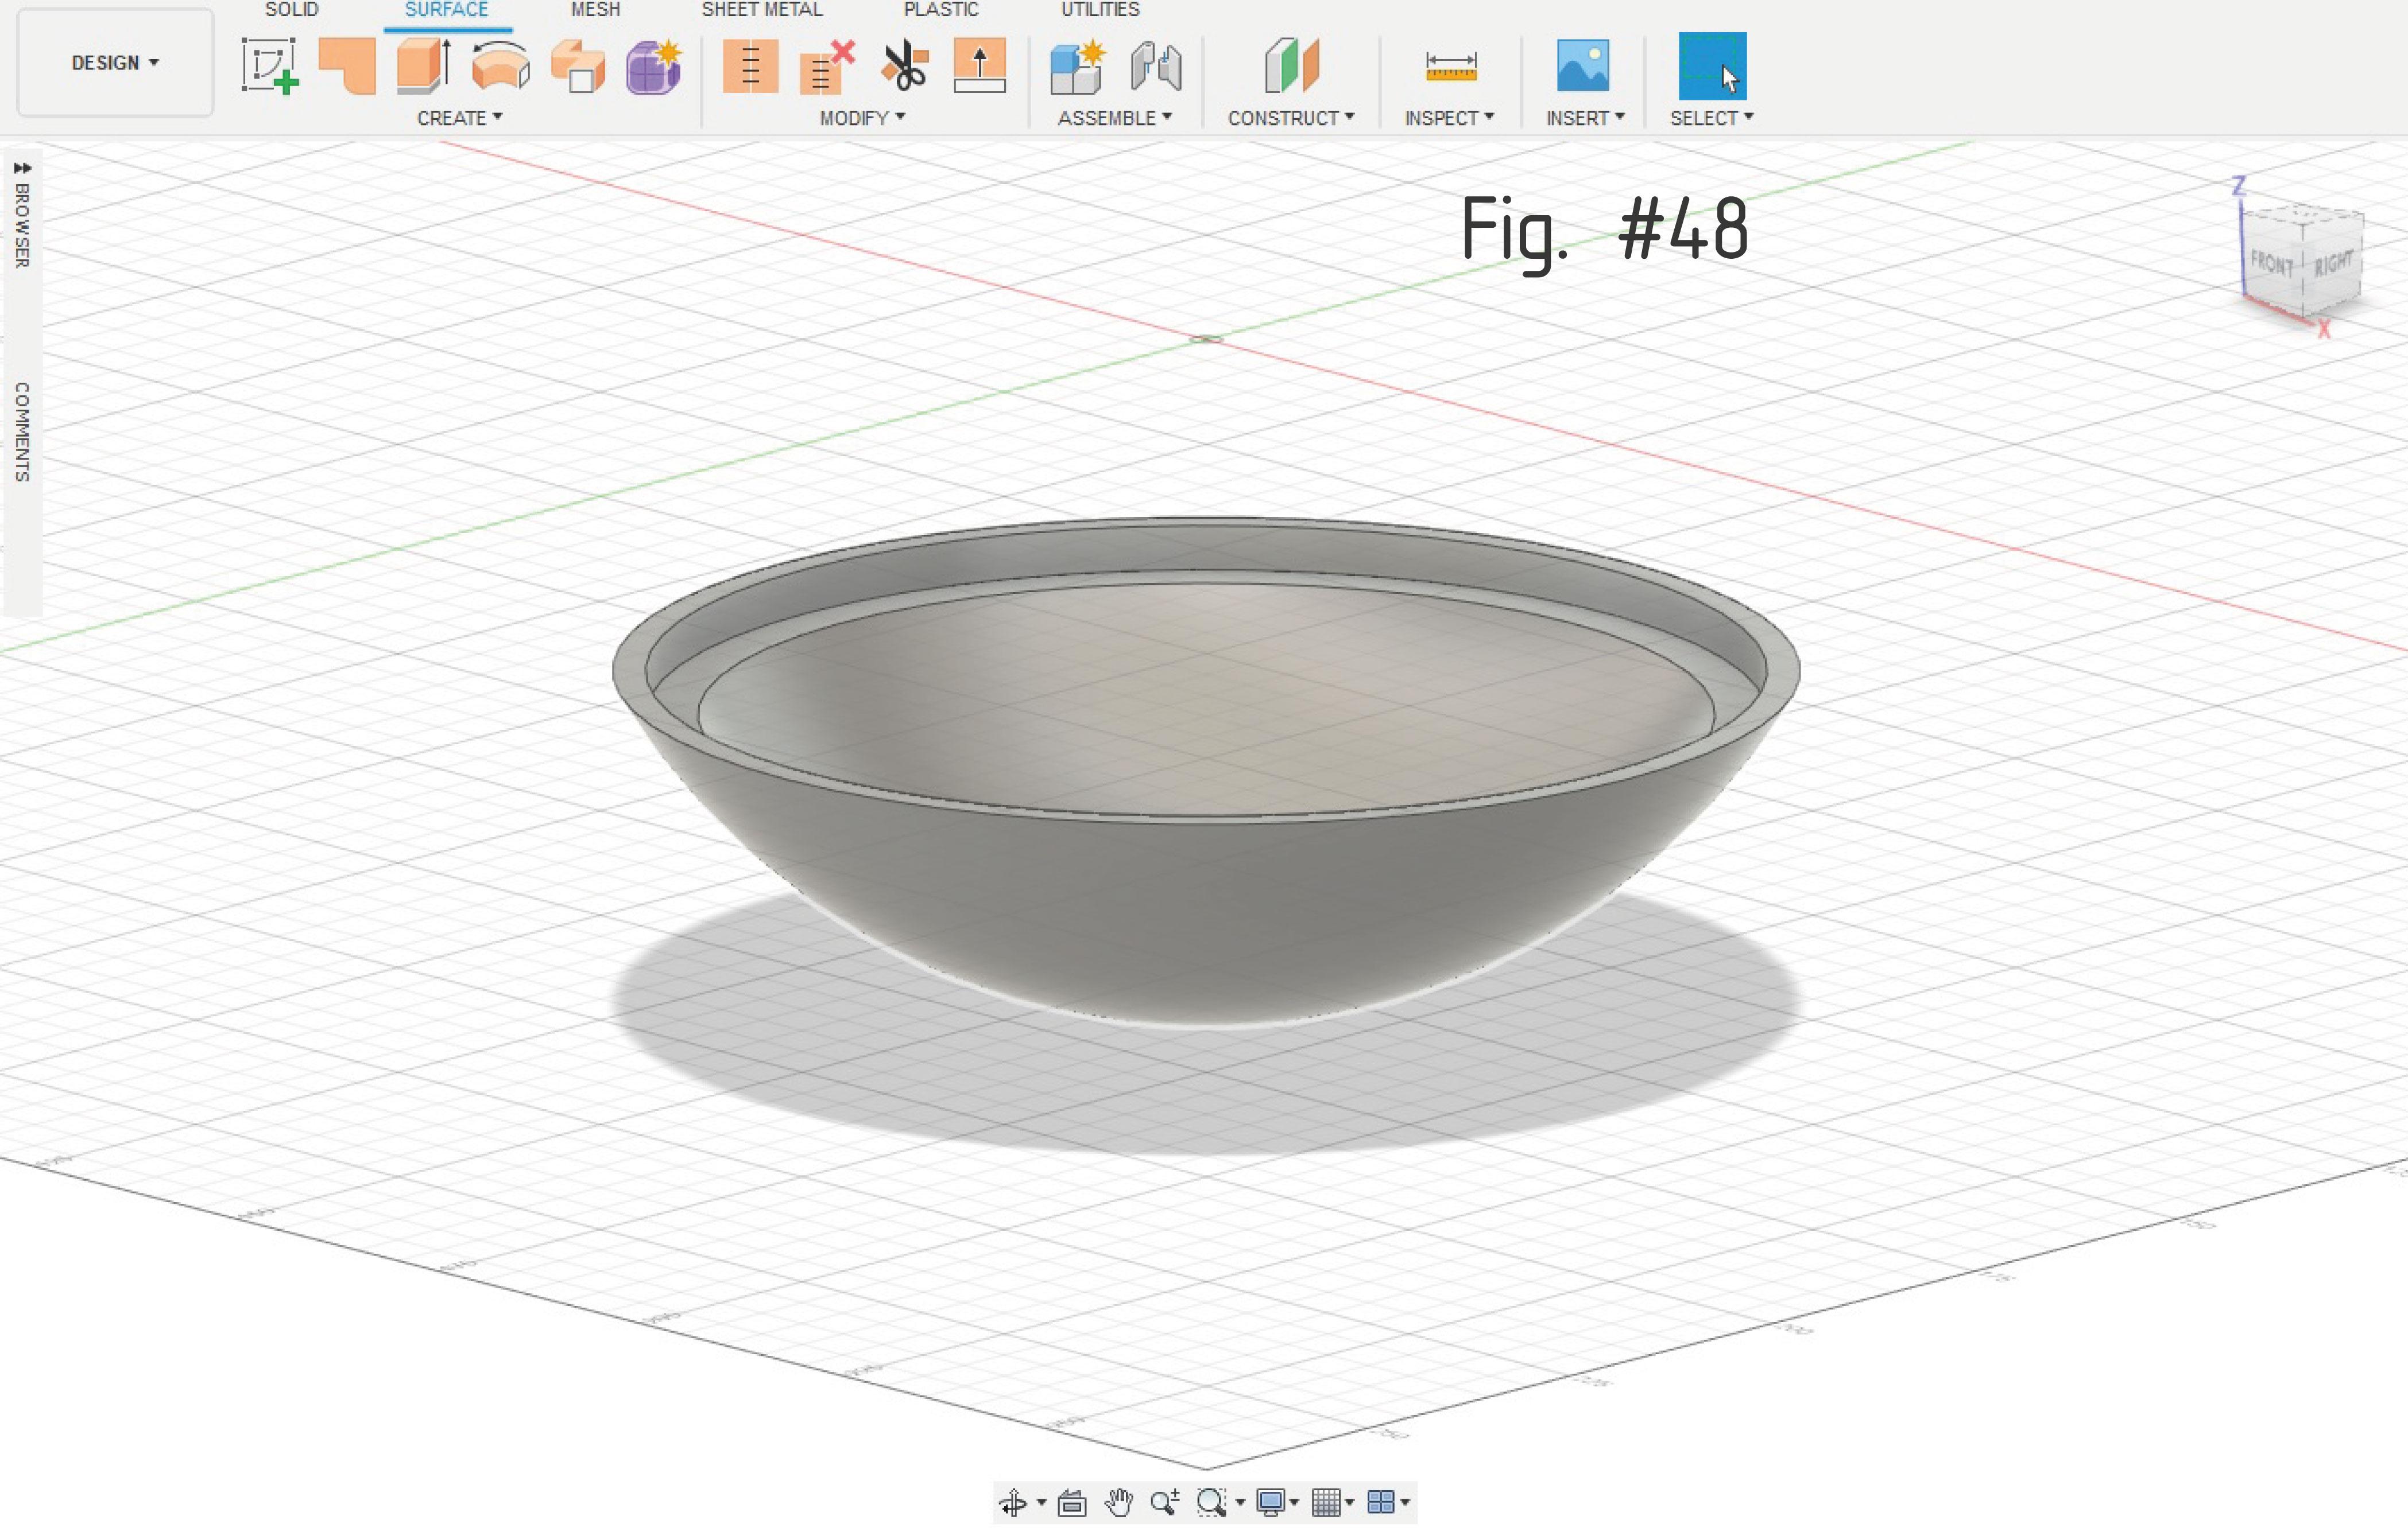Open the DESIGN workspace switcher
Image resolution: width=2408 pixels, height=1528 pixels.
point(113,63)
